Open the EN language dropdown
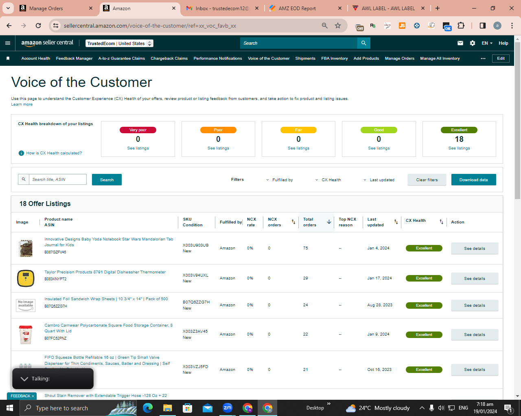This screenshot has height=416, width=521. [x=487, y=43]
